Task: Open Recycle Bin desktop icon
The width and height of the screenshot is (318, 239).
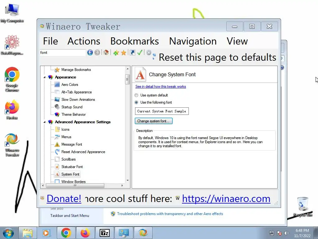Action: point(302,207)
